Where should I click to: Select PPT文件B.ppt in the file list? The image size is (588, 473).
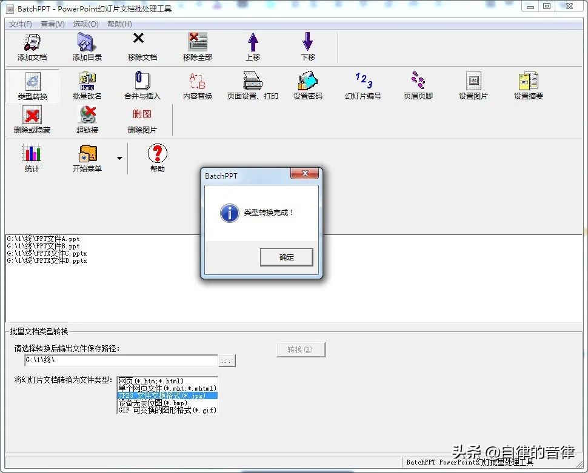pos(43,246)
